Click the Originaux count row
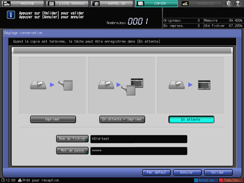 pyautogui.click(x=183, y=20)
